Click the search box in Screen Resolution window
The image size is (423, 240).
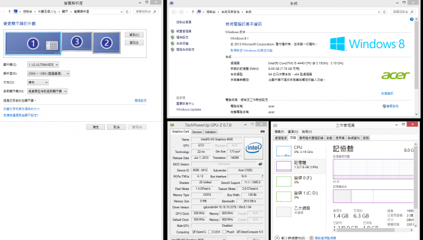[146, 12]
